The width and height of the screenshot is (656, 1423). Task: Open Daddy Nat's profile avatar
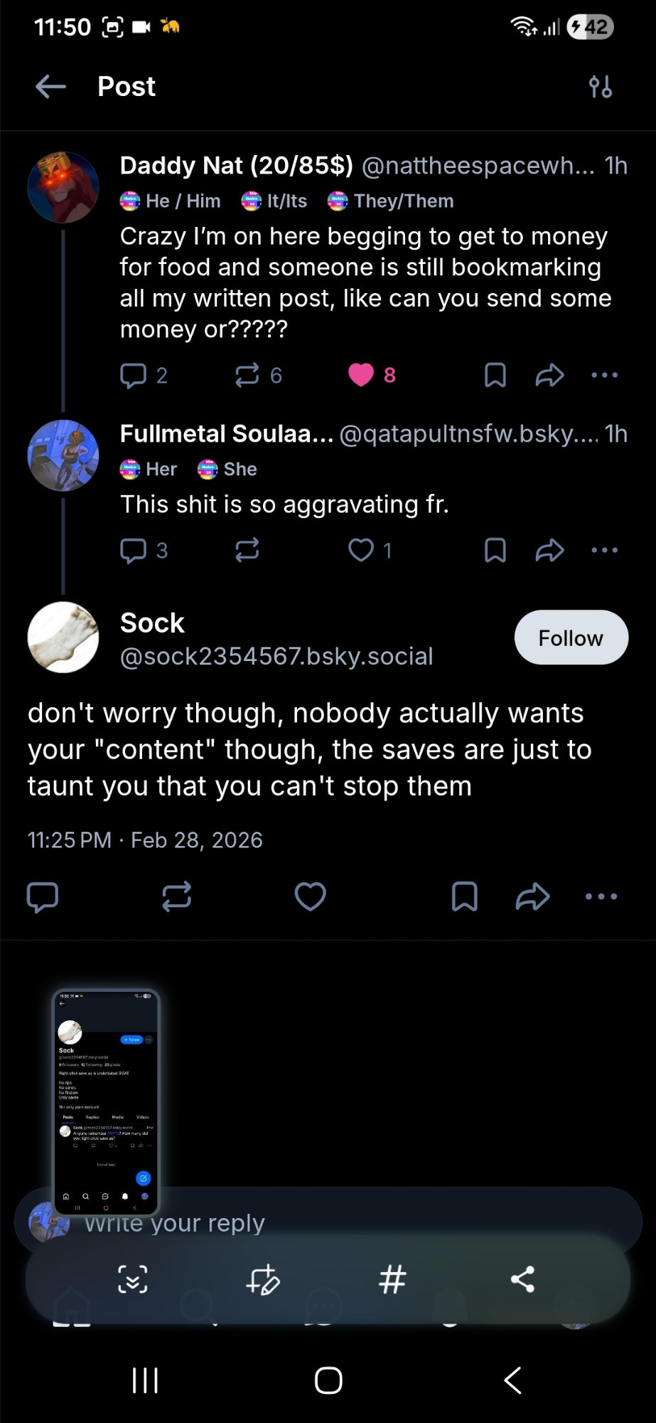click(x=63, y=187)
